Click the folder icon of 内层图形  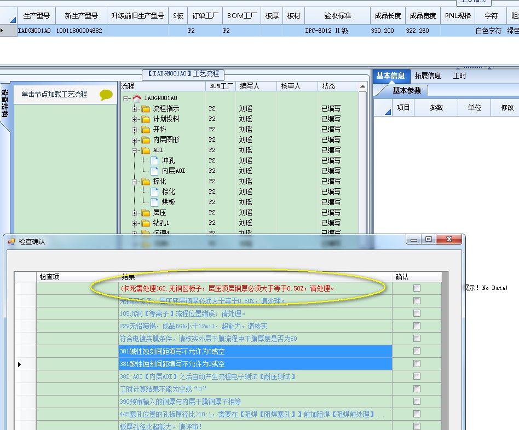coord(146,140)
